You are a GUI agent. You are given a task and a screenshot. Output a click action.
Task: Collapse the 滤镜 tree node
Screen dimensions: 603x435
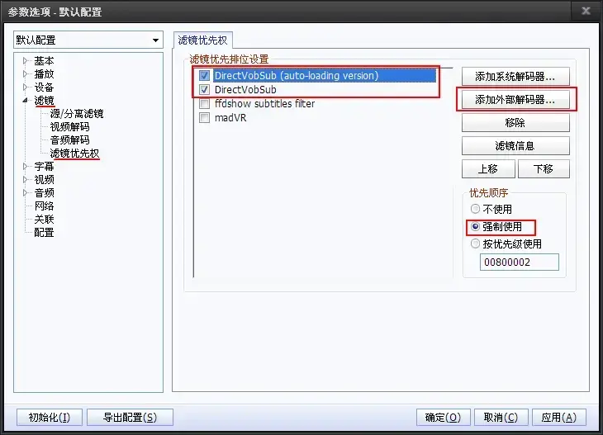coord(26,101)
